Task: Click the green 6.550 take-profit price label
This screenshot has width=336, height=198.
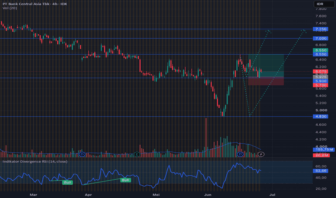Action: click(x=320, y=50)
